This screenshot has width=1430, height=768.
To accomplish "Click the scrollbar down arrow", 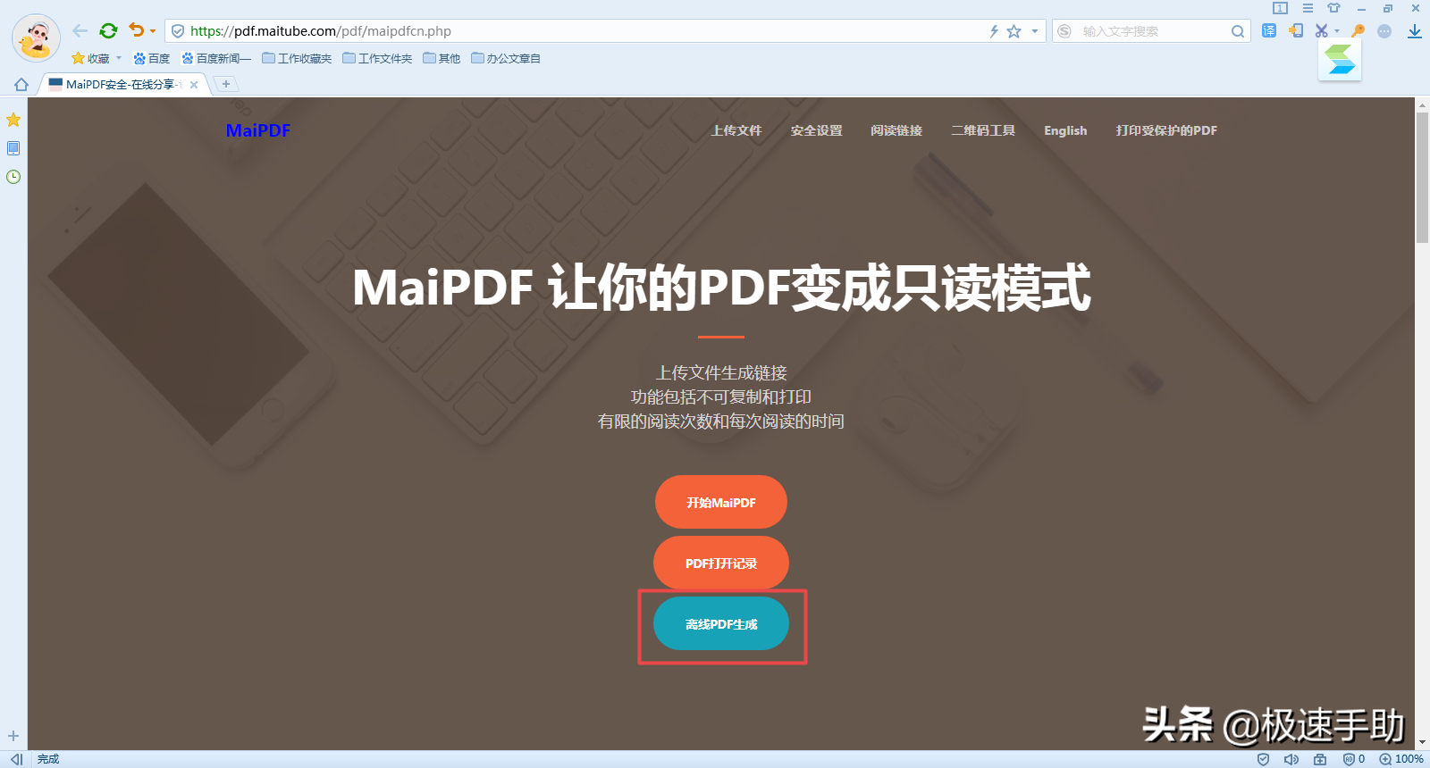I will [1422, 742].
